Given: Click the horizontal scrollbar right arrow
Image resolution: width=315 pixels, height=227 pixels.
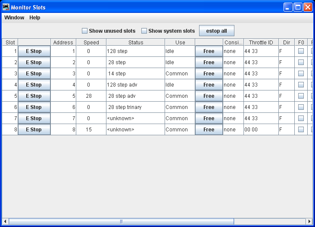Looking at the screenshot, I should click(x=309, y=221).
